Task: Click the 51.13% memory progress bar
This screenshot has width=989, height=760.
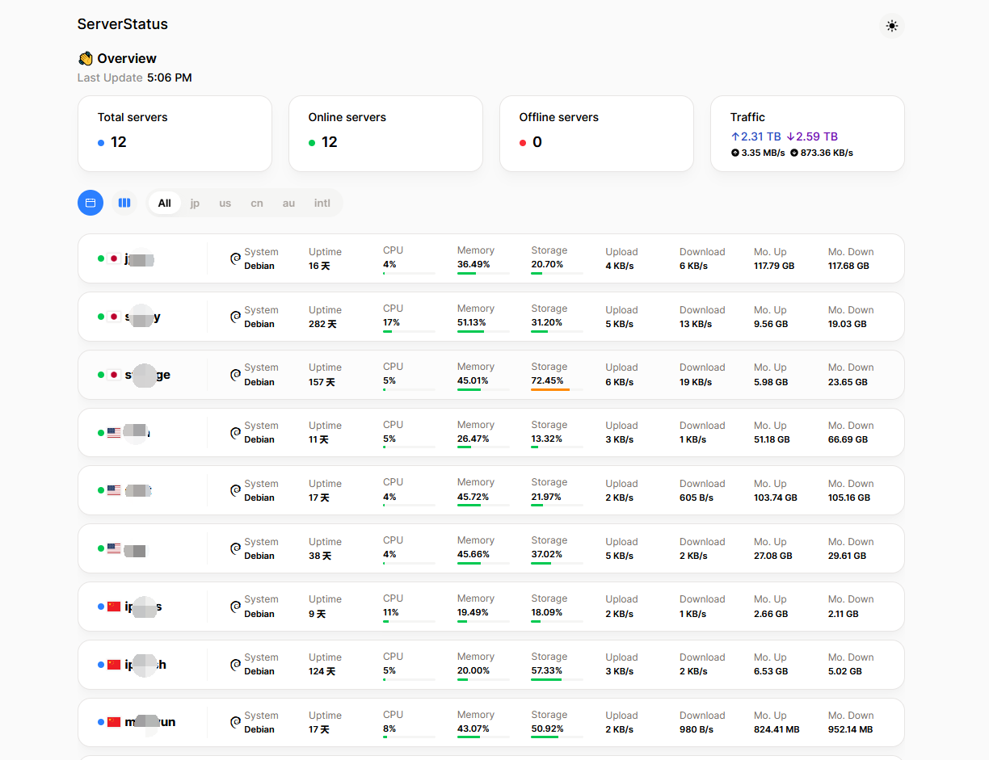Action: (483, 332)
